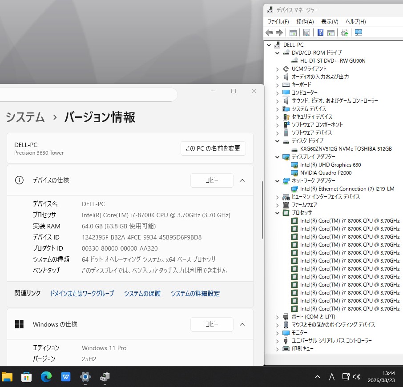Open volume control in system tray
403x387 pixels.
[x=357, y=377]
